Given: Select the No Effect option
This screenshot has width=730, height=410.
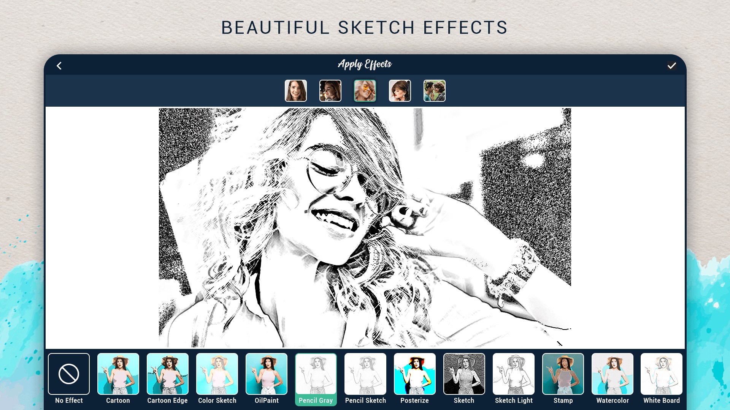Looking at the screenshot, I should 69,374.
